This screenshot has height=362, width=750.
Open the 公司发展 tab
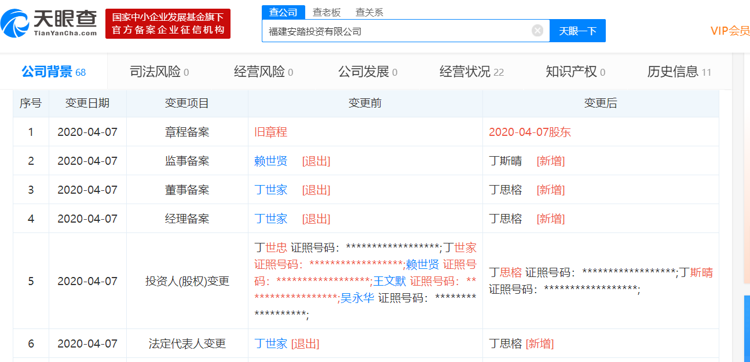(368, 72)
